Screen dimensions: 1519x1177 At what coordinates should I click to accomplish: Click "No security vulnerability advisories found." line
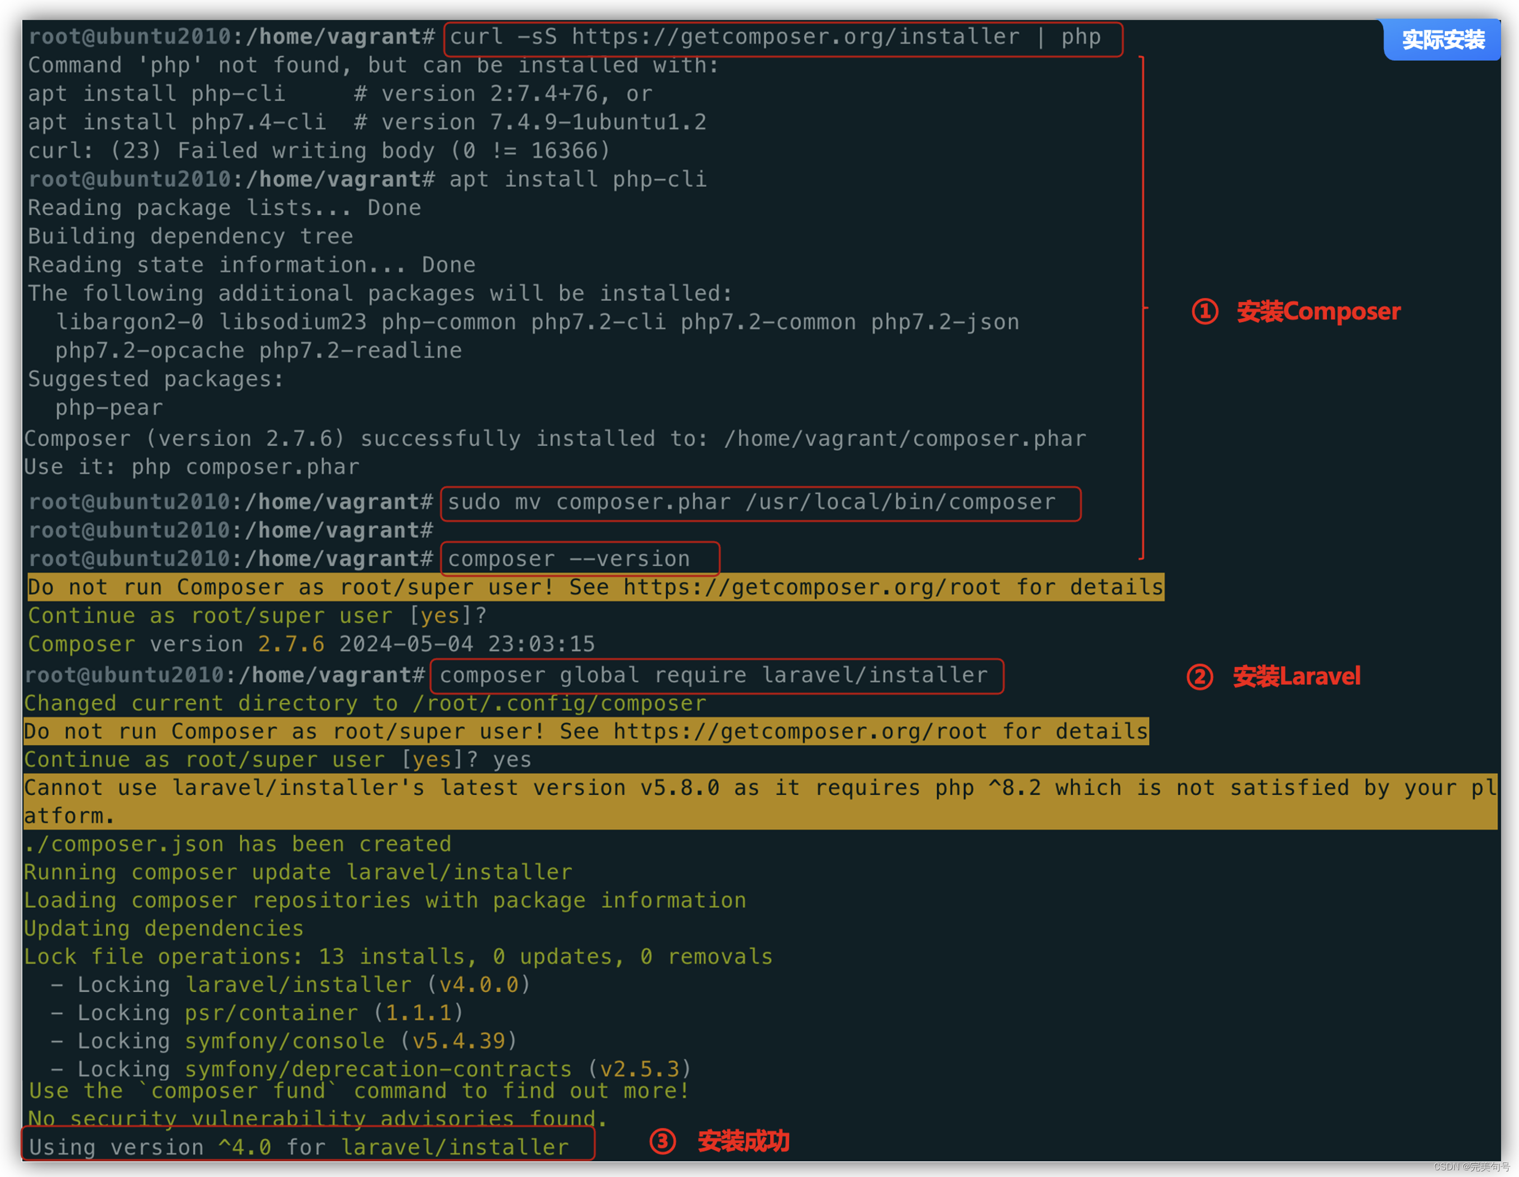point(318,1118)
